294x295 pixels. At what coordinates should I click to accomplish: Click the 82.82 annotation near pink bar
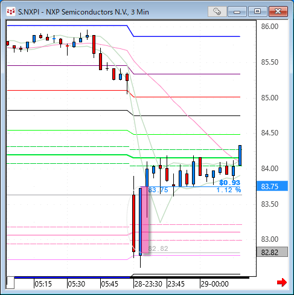(158, 248)
